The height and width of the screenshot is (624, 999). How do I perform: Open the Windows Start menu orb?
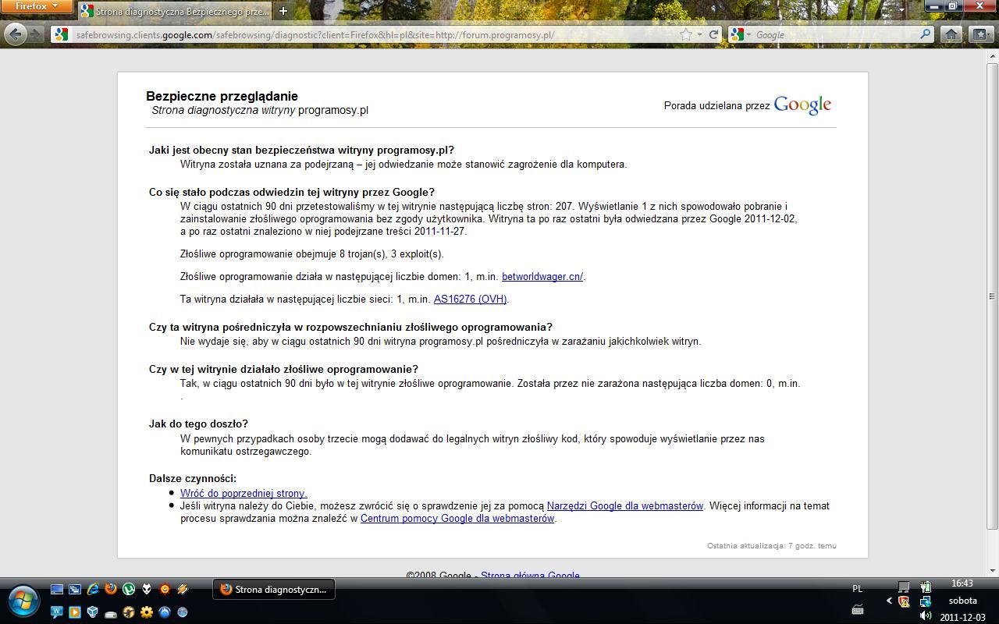tap(23, 601)
